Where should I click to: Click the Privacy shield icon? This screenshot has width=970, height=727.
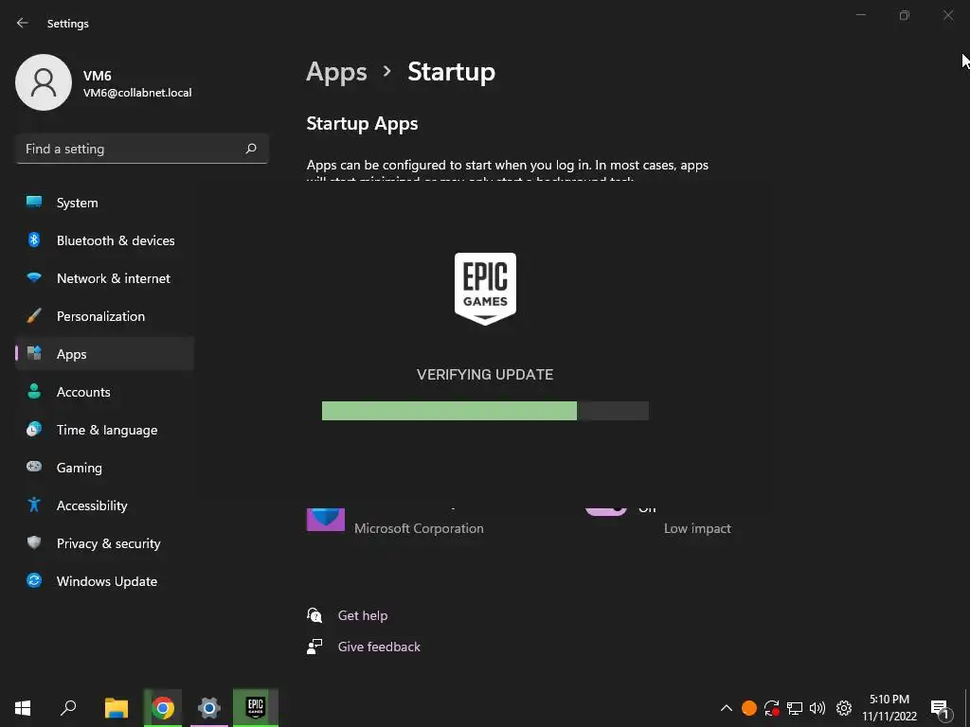[x=34, y=542]
